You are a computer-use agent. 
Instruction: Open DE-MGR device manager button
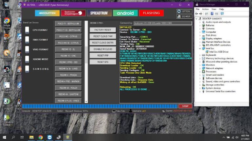tap(184, 16)
